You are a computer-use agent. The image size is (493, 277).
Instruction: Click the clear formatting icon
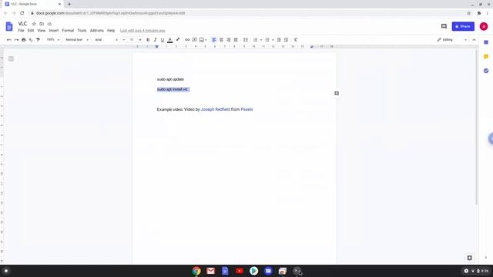(x=296, y=40)
